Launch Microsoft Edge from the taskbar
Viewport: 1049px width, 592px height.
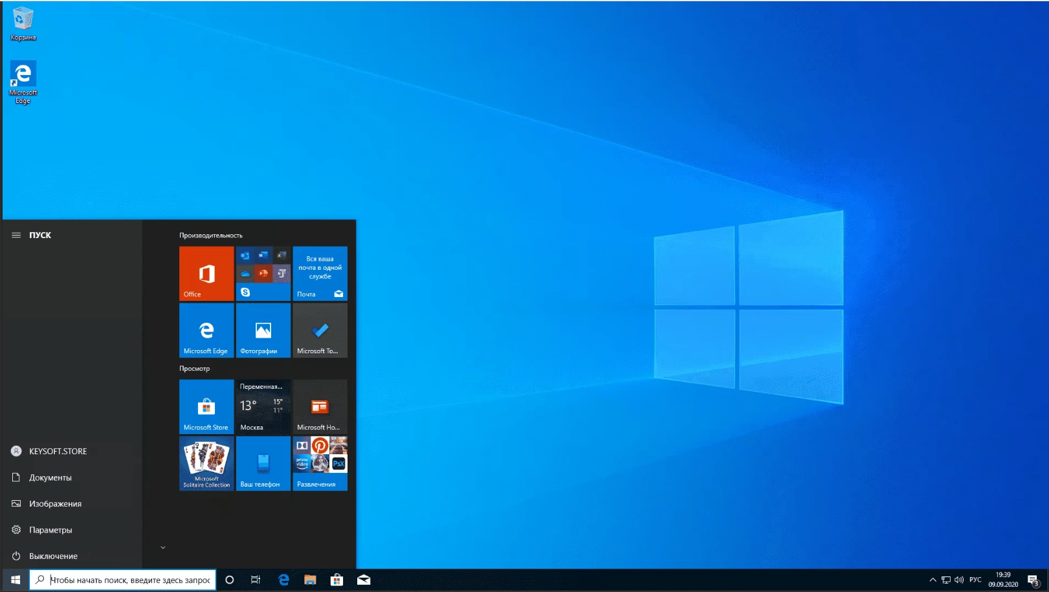(283, 580)
